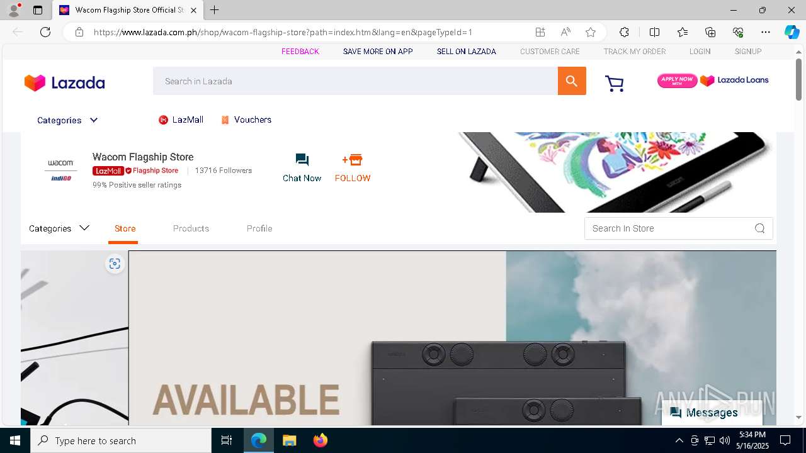
Task: Click the browser profile icon
Action: click(14, 10)
